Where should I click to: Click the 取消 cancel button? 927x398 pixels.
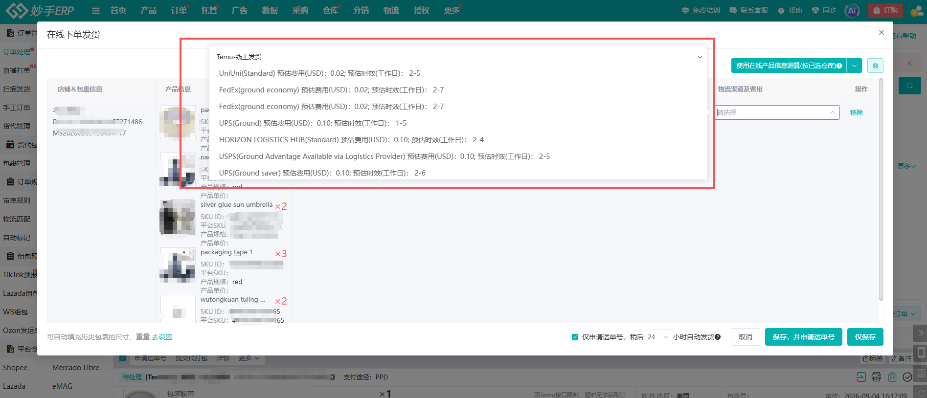click(746, 337)
